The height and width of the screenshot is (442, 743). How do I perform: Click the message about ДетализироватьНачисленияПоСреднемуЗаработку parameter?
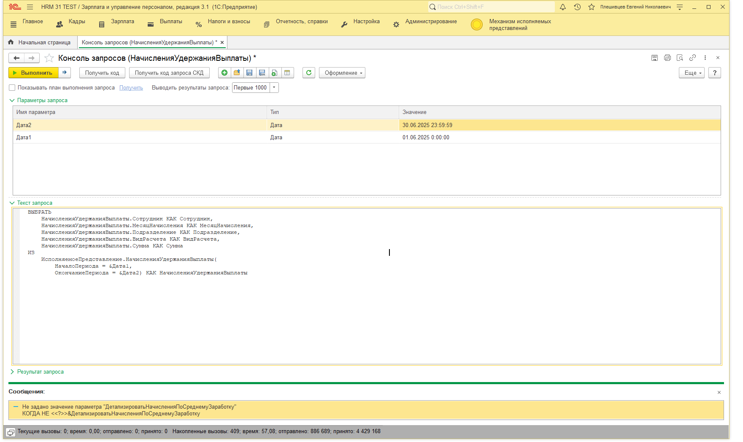(366, 410)
